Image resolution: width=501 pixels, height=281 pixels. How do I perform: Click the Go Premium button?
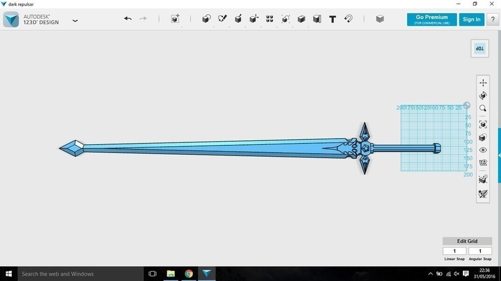click(431, 19)
